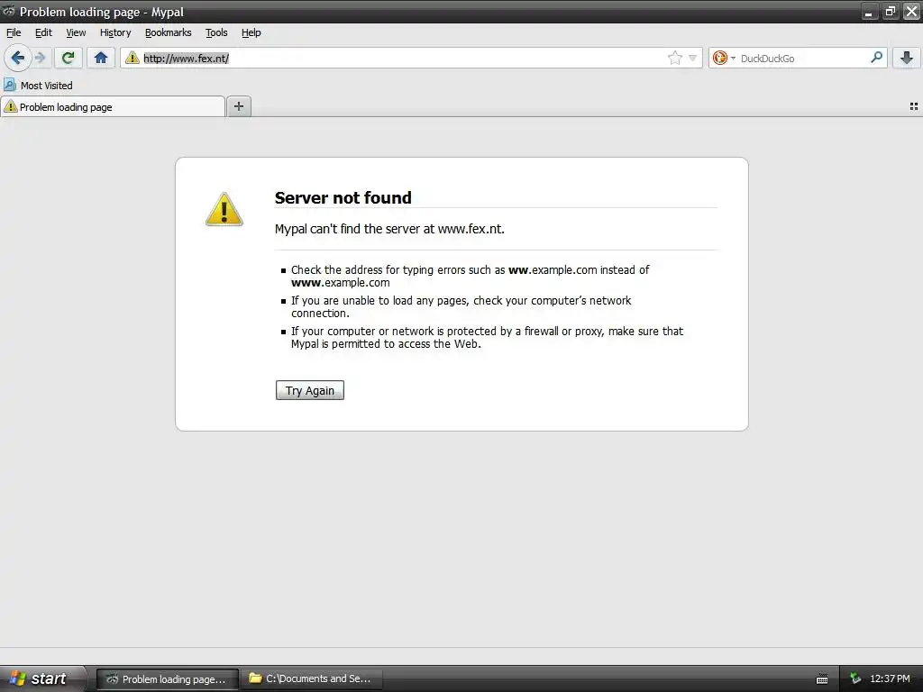The width and height of the screenshot is (923, 692).
Task: Click the large yellow warning triangle icon
Action: pos(224,209)
